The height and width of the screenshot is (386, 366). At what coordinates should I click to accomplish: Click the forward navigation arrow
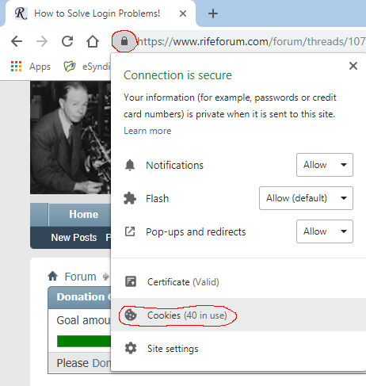42,41
